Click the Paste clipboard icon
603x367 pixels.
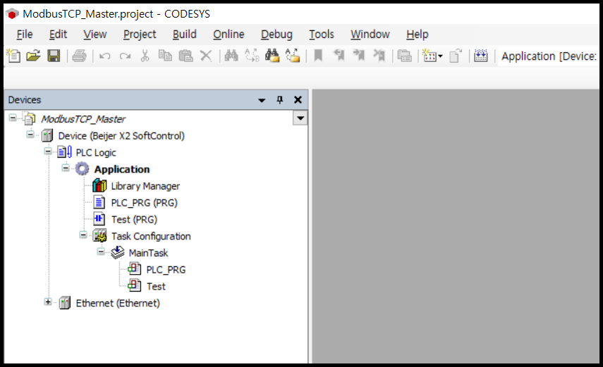pos(185,56)
